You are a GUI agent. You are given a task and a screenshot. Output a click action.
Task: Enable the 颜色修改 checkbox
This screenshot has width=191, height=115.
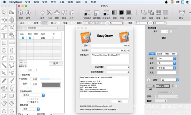tap(20, 75)
